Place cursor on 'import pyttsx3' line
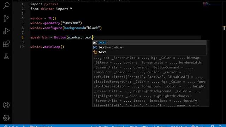 click(x=44, y=4)
